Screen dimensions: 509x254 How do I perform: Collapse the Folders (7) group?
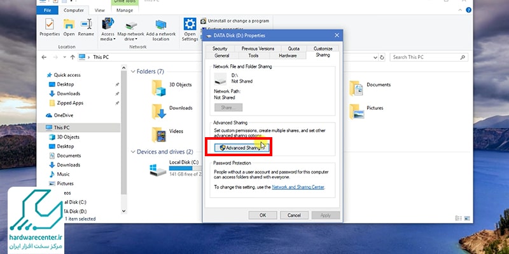133,71
